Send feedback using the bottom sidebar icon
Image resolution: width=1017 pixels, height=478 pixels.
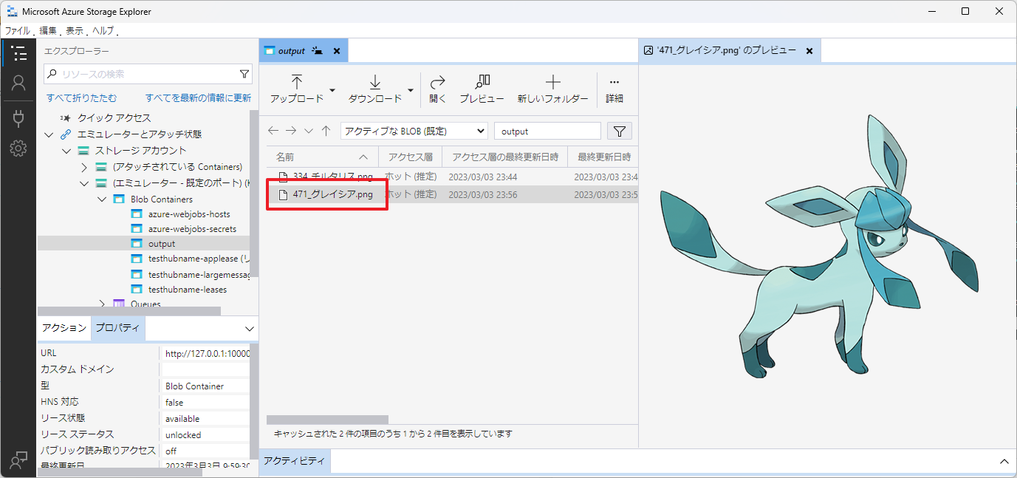[18, 460]
